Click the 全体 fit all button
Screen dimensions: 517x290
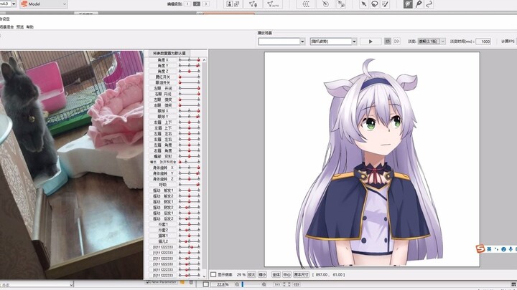pos(276,274)
